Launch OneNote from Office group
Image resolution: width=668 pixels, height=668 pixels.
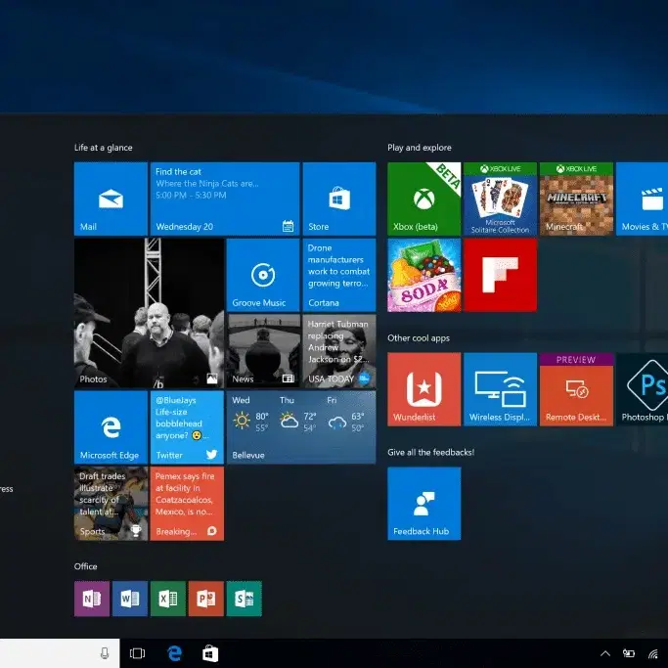92,599
